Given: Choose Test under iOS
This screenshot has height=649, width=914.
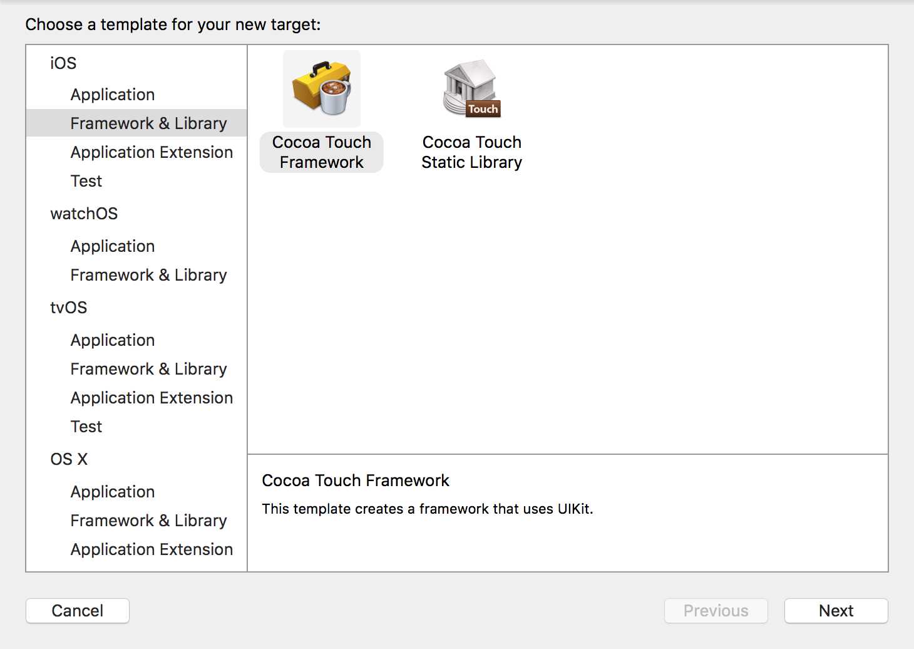Looking at the screenshot, I should (86, 181).
